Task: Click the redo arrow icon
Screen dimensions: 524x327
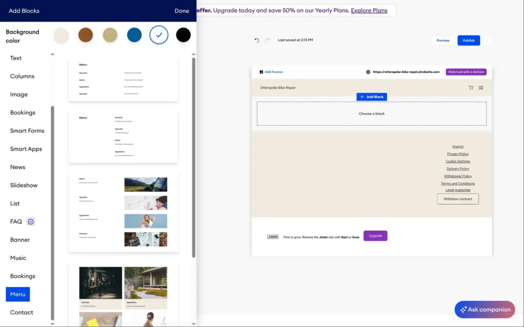Action: [x=267, y=40]
